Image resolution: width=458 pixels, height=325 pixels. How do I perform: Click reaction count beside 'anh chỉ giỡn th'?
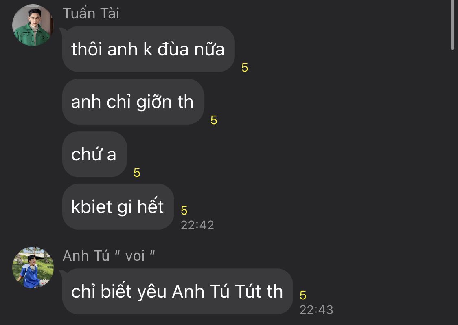pyautogui.click(x=214, y=120)
